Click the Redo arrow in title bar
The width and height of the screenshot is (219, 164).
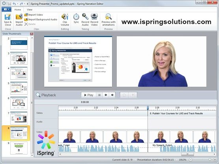coord(21,4)
